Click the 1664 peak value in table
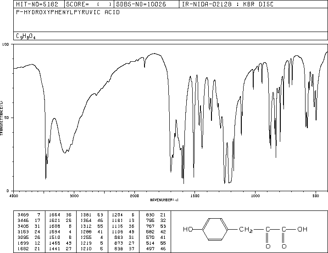328x253 pixels. tap(55, 215)
